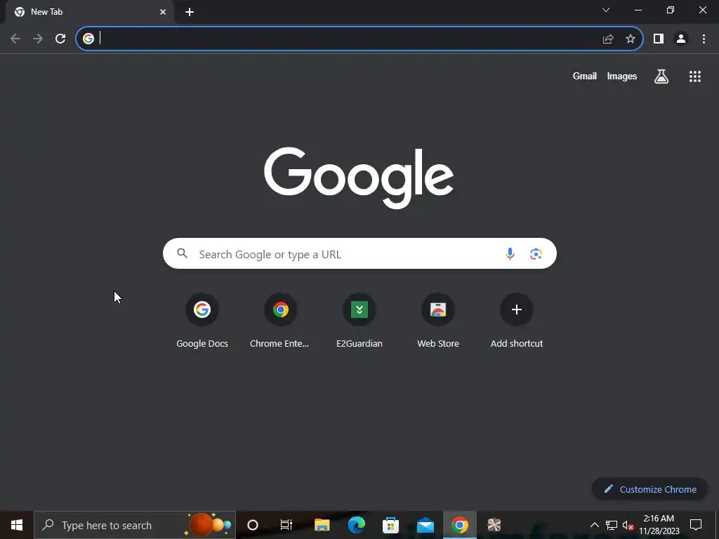Open File Explorer from taskbar

click(322, 525)
